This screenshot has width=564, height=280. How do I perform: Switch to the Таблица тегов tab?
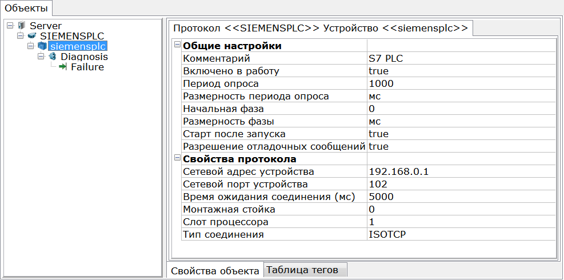(x=306, y=270)
